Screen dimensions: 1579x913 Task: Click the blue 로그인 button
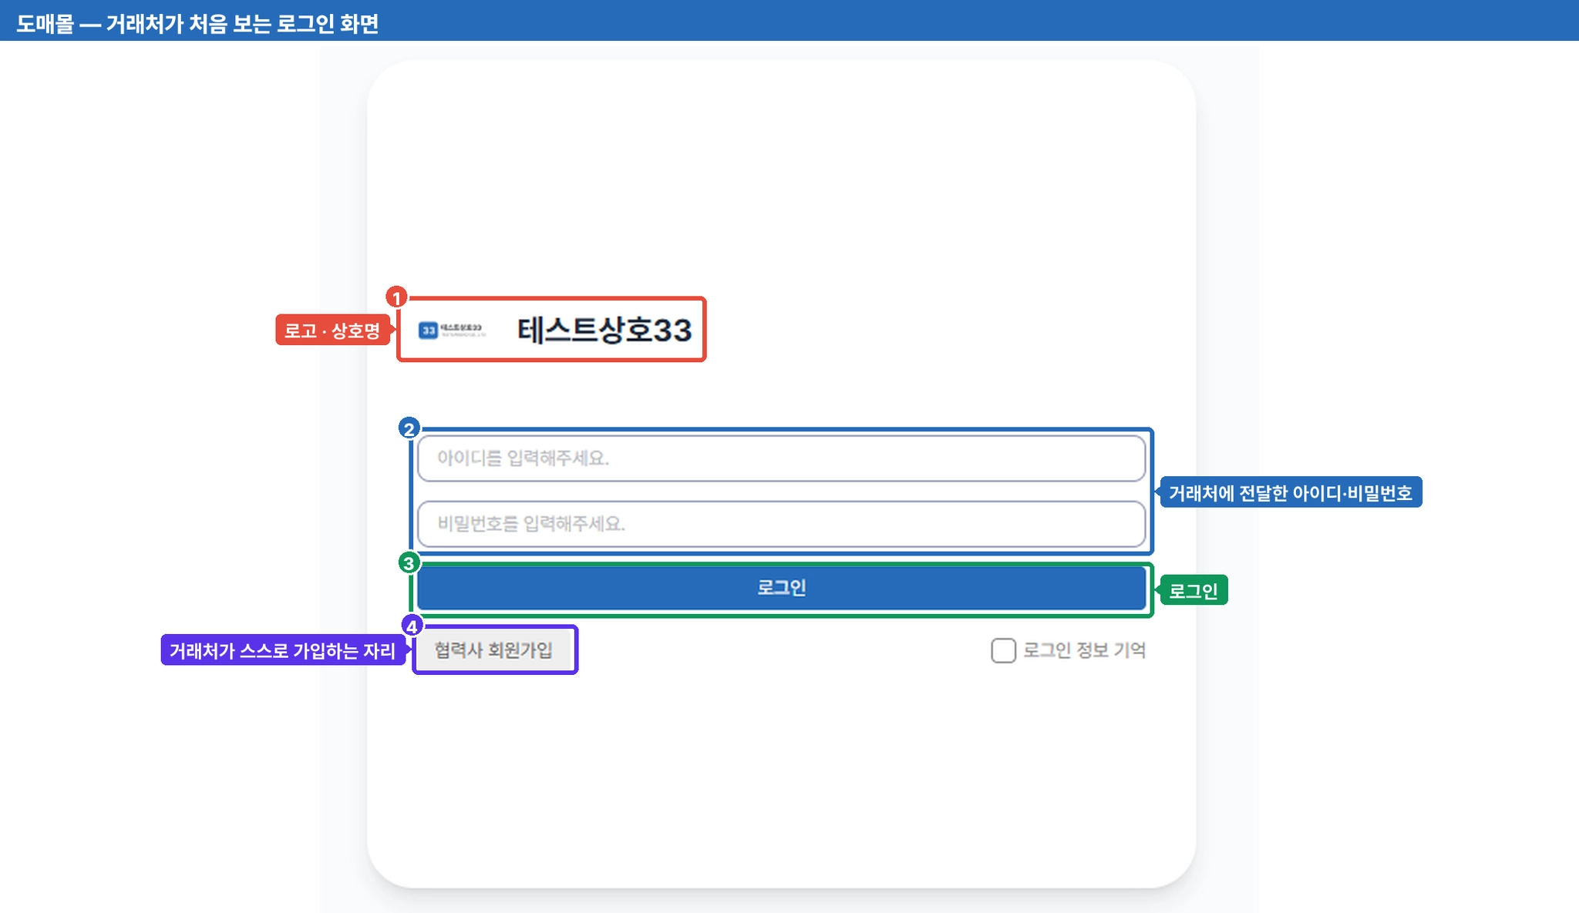point(781,588)
